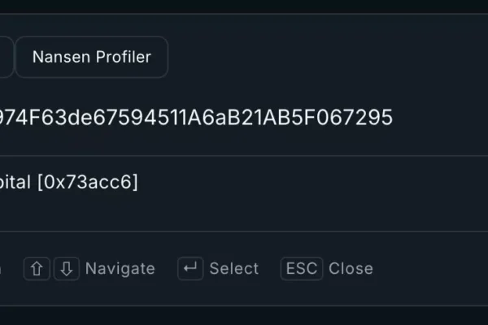Click the Navigate hint label
488x325 pixels.
click(120, 269)
